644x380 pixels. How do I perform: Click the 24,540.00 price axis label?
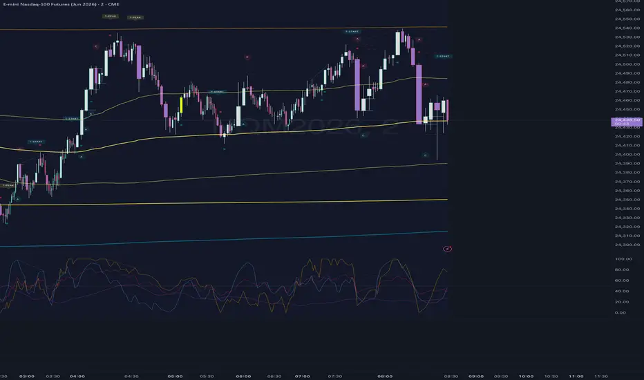pyautogui.click(x=627, y=28)
